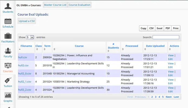Open the Show entries count dropdown
The width and height of the screenshot is (188, 108).
click(30, 37)
